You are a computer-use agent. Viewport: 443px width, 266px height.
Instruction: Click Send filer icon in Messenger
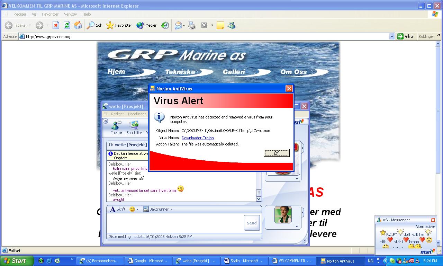click(x=134, y=127)
